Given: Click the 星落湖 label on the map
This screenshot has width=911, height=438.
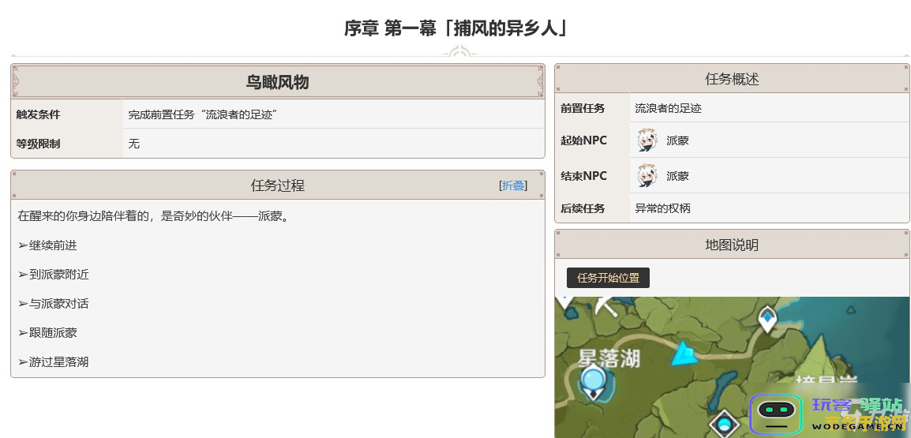Looking at the screenshot, I should [609, 358].
